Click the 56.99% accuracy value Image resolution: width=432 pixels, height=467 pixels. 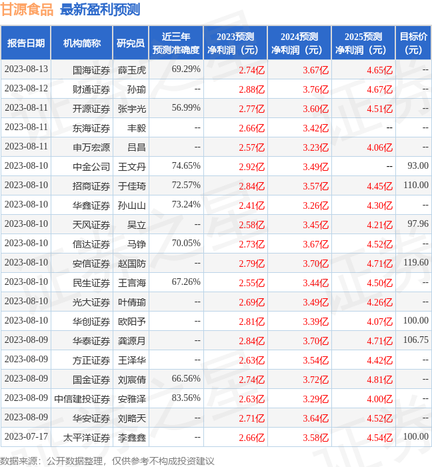coord(186,108)
